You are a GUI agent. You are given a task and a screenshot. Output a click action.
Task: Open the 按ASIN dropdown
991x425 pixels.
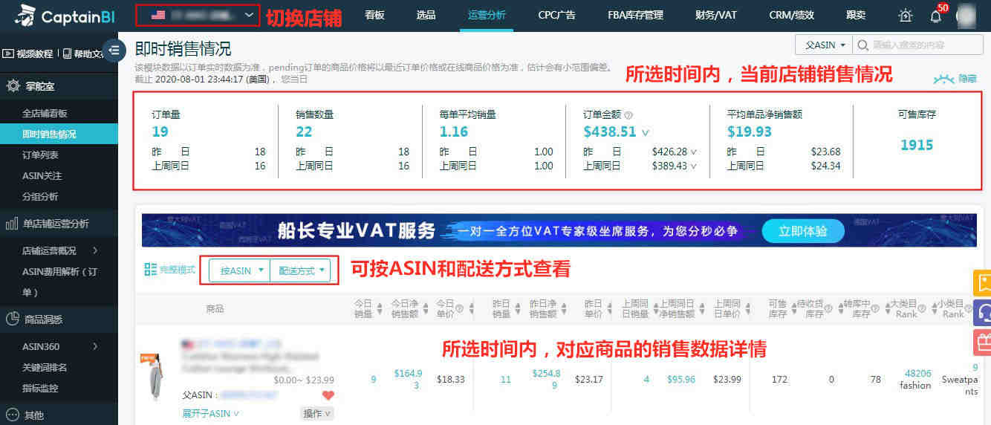(240, 270)
